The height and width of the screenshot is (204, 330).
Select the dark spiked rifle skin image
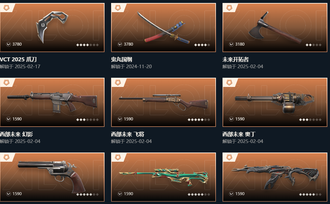275,176
